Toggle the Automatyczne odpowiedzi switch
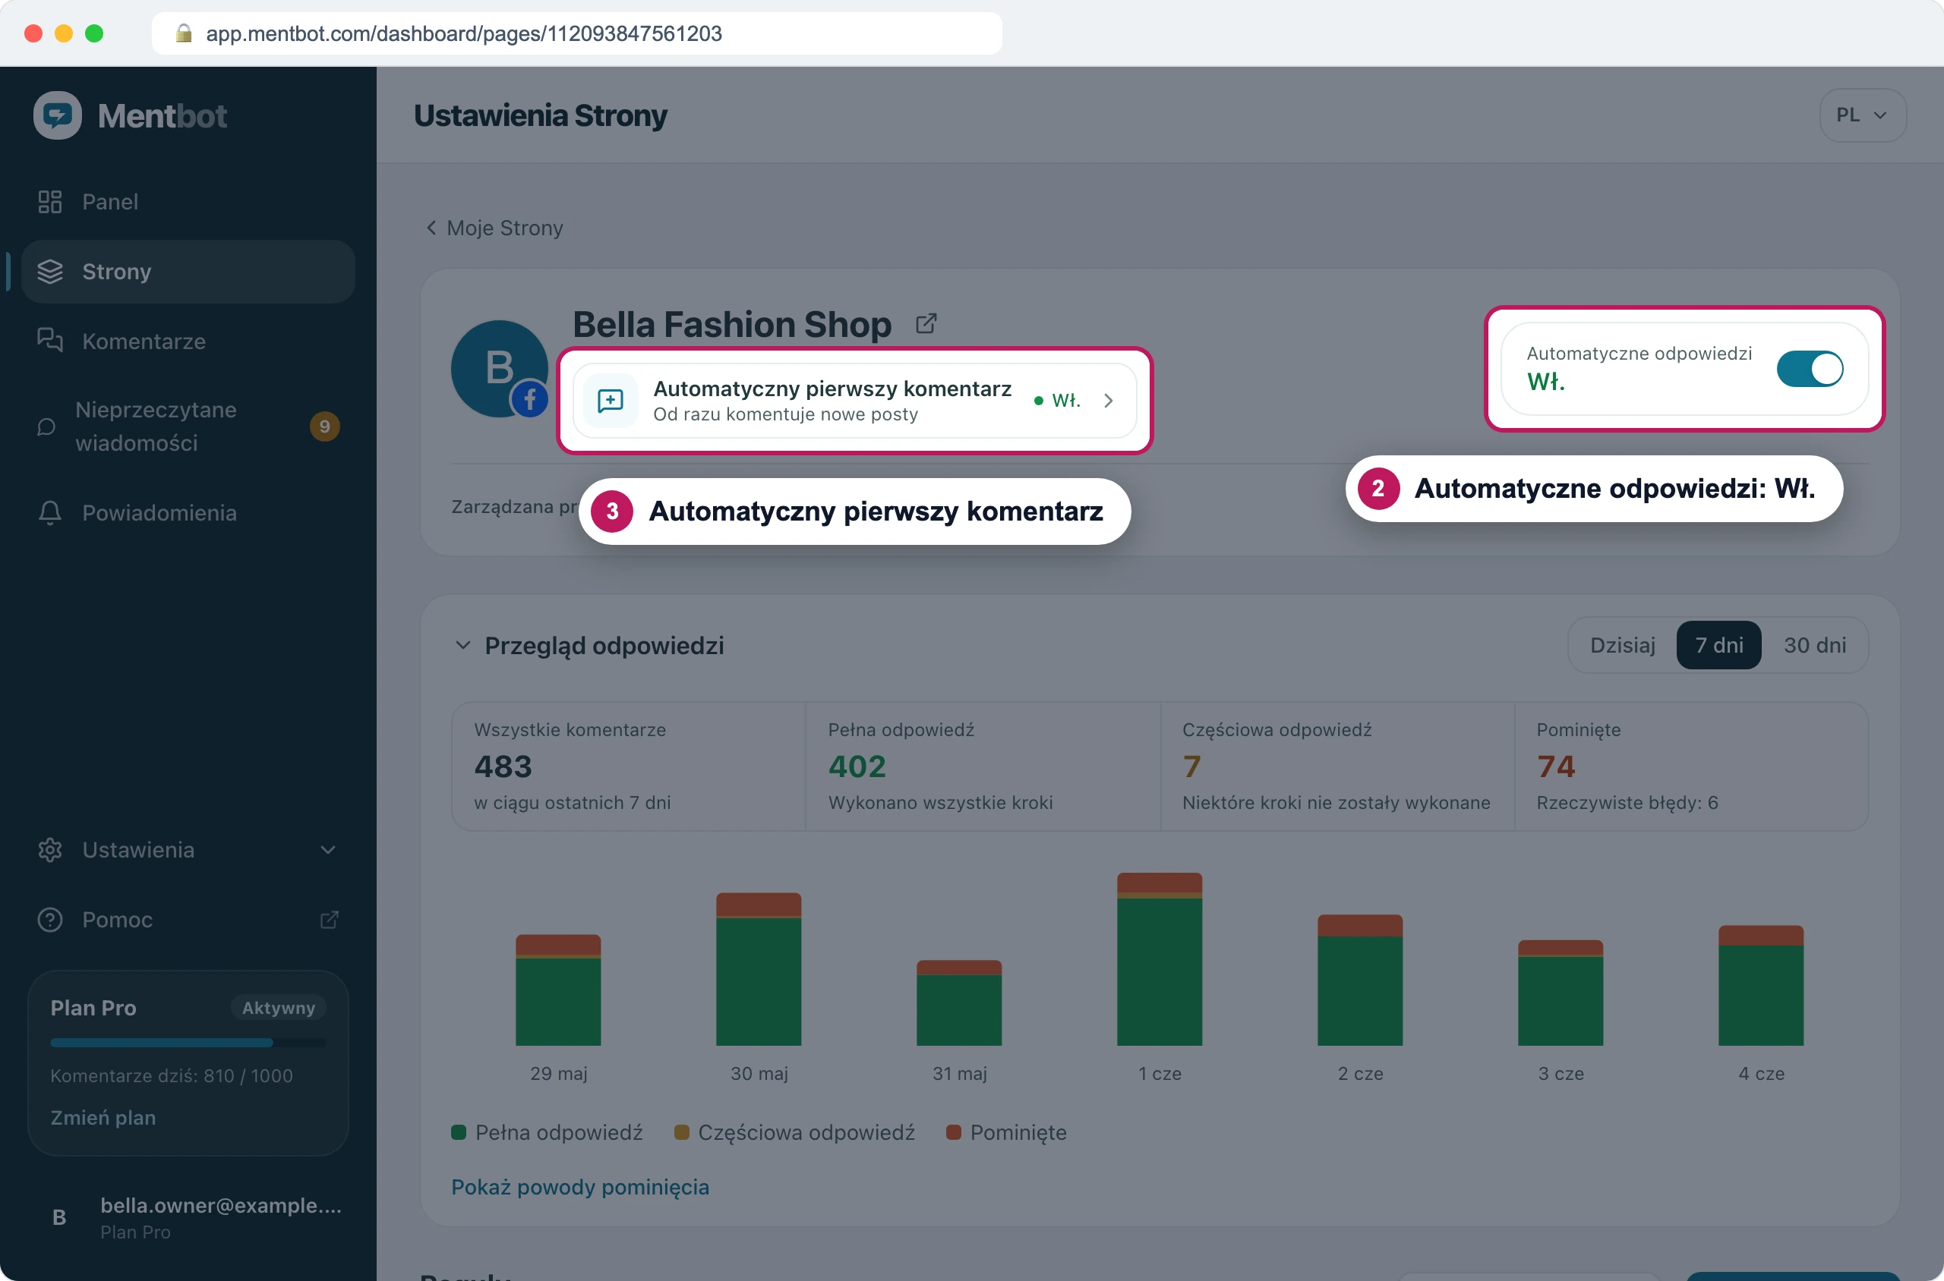Image resolution: width=1944 pixels, height=1281 pixels. (1809, 369)
